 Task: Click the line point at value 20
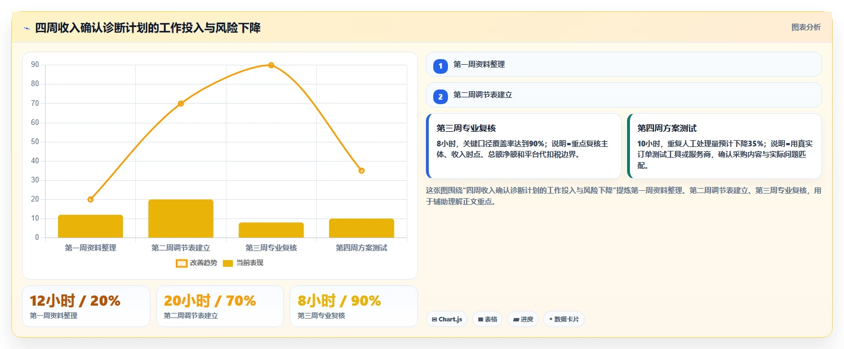pyautogui.click(x=90, y=199)
